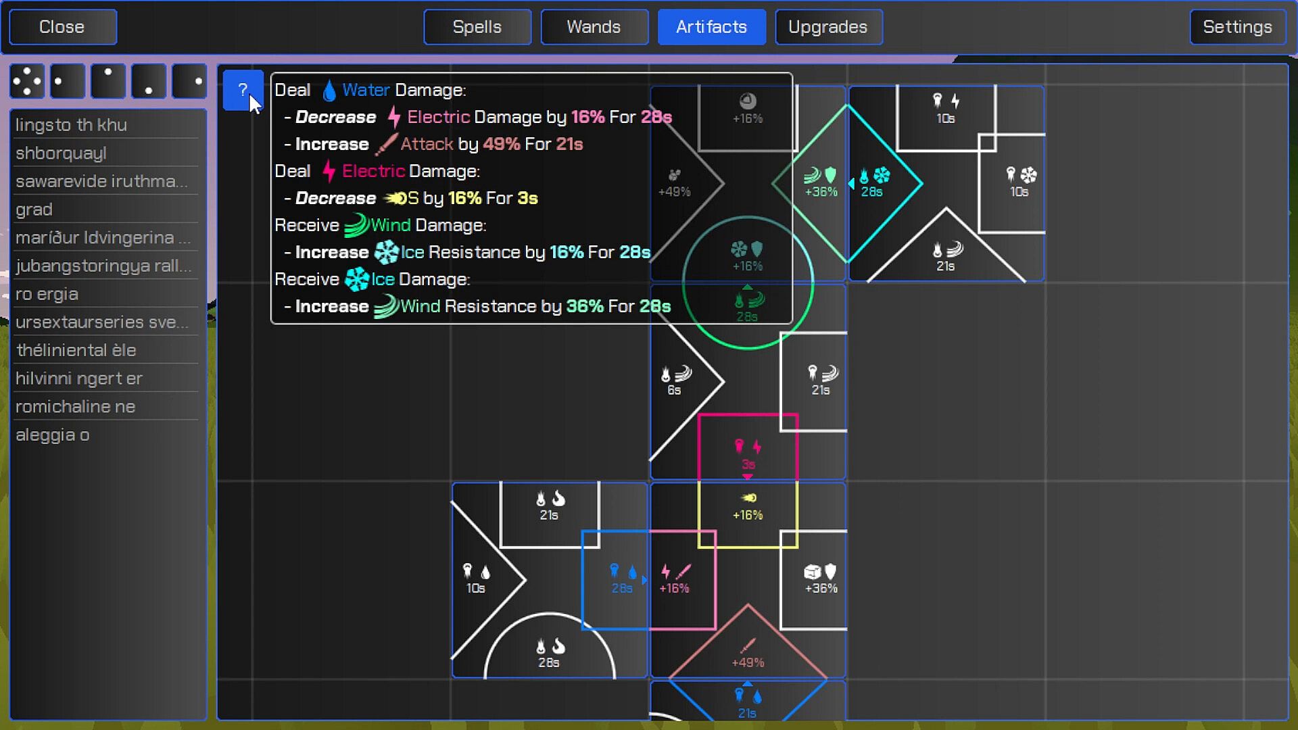Image resolution: width=1298 pixels, height=730 pixels.
Task: Click the white 28s fire semicircle node
Action: 549,653
